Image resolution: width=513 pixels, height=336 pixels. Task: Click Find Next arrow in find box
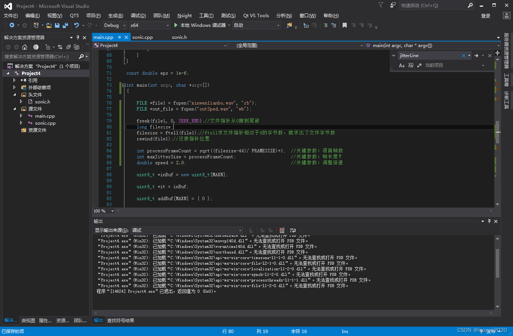(476, 56)
